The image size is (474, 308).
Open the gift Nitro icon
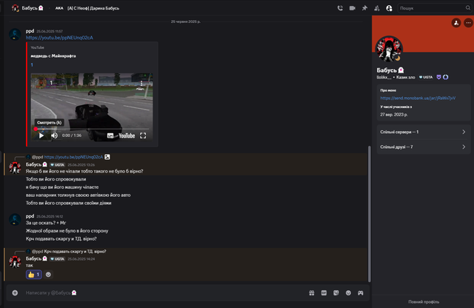point(312,292)
